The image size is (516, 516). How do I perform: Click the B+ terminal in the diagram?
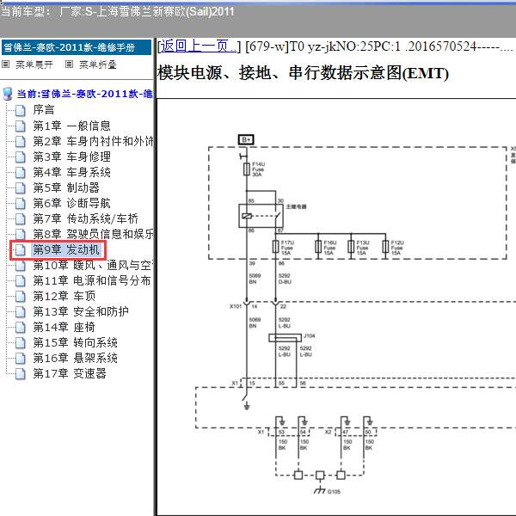click(246, 139)
